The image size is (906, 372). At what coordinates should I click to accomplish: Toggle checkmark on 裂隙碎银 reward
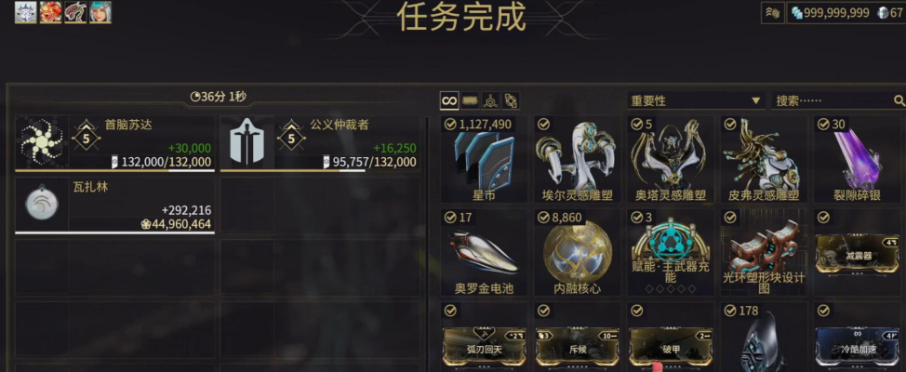823,125
